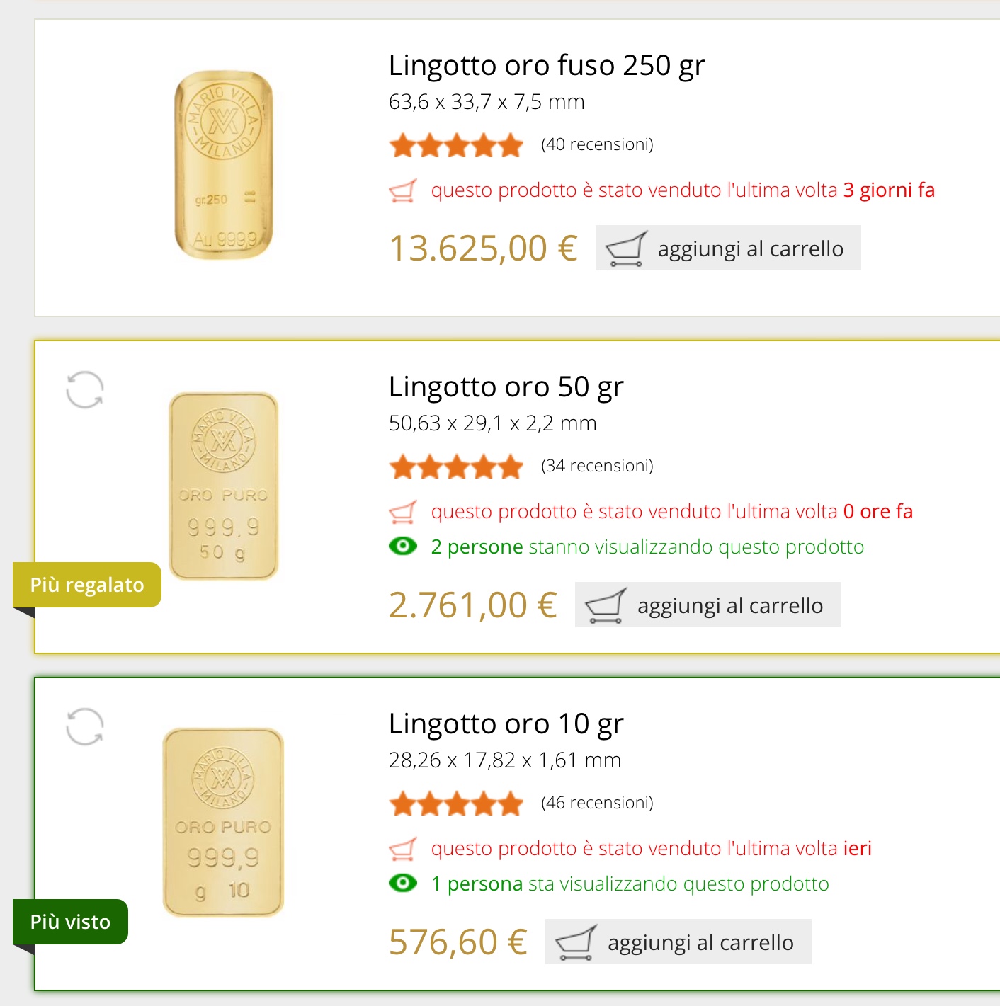
Task: Open the Lingotto oro 10 gr product title
Action: click(x=506, y=724)
